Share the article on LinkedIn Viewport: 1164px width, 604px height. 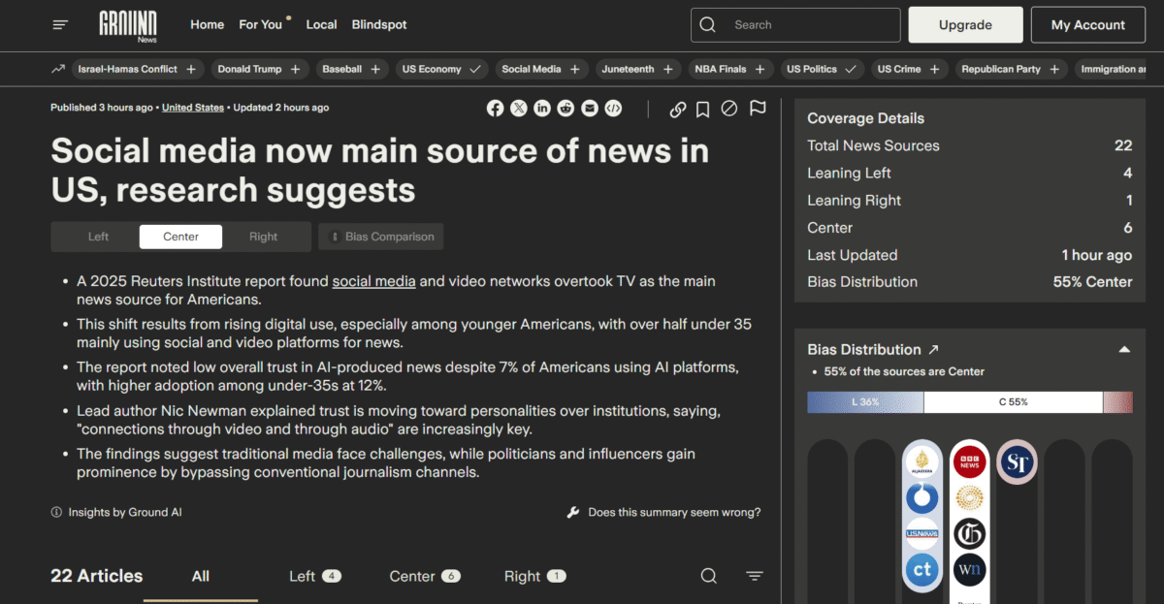542,109
